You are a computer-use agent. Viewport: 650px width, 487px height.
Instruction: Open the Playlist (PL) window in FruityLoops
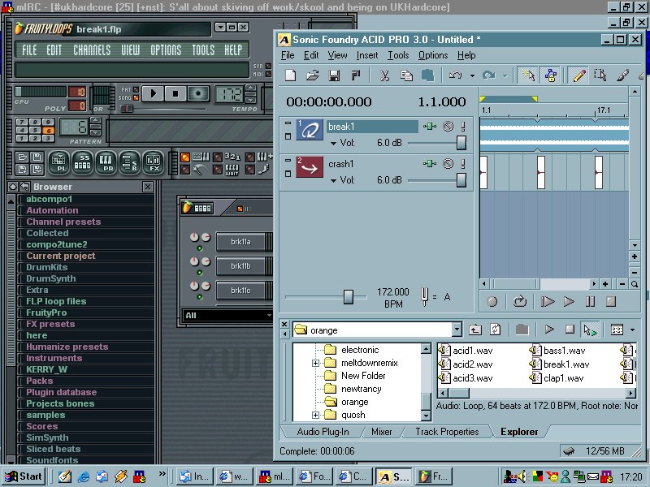coord(59,162)
